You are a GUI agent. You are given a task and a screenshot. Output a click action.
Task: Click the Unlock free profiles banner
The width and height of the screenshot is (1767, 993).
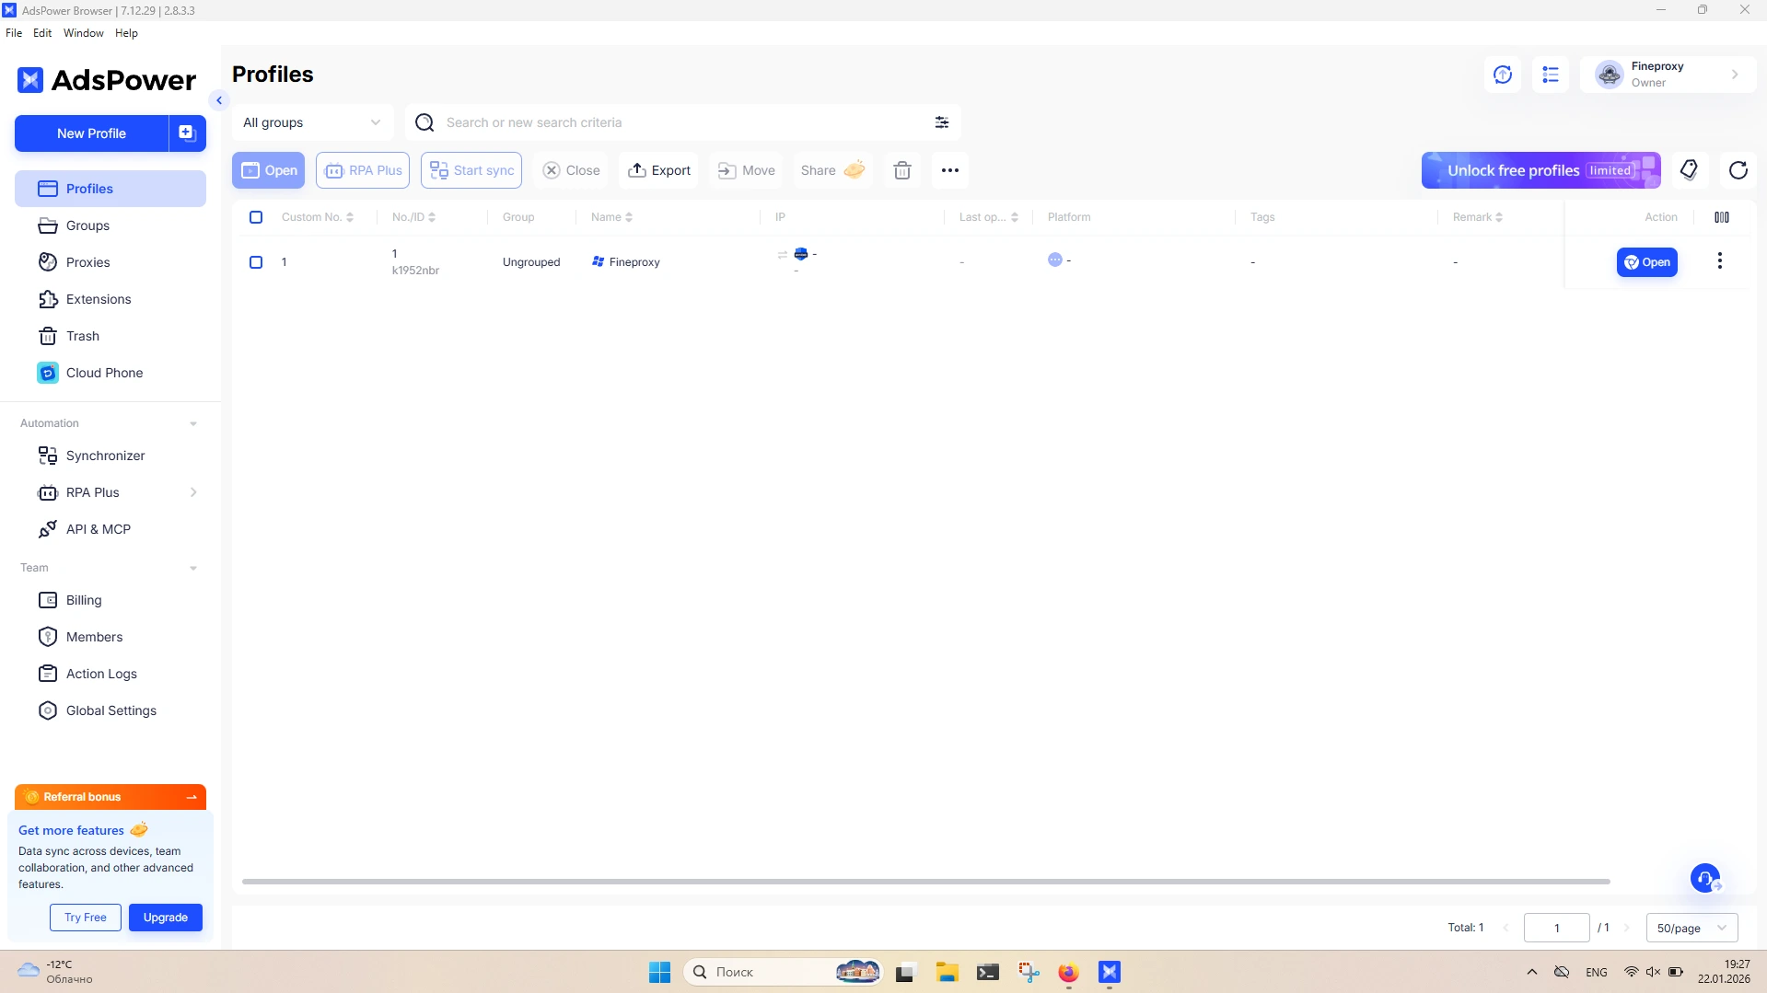[1541, 170]
